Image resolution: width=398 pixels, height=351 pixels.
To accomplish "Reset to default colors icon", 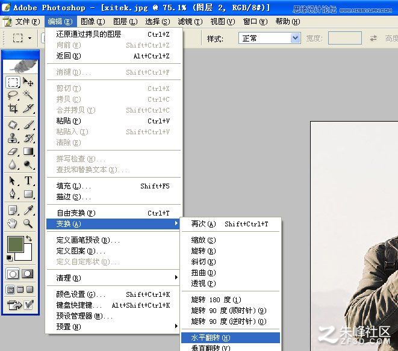I will tap(10, 258).
